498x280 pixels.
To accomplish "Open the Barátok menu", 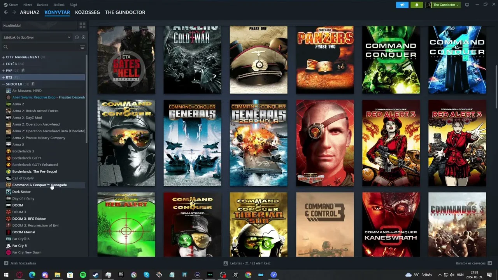I will 42,5.
